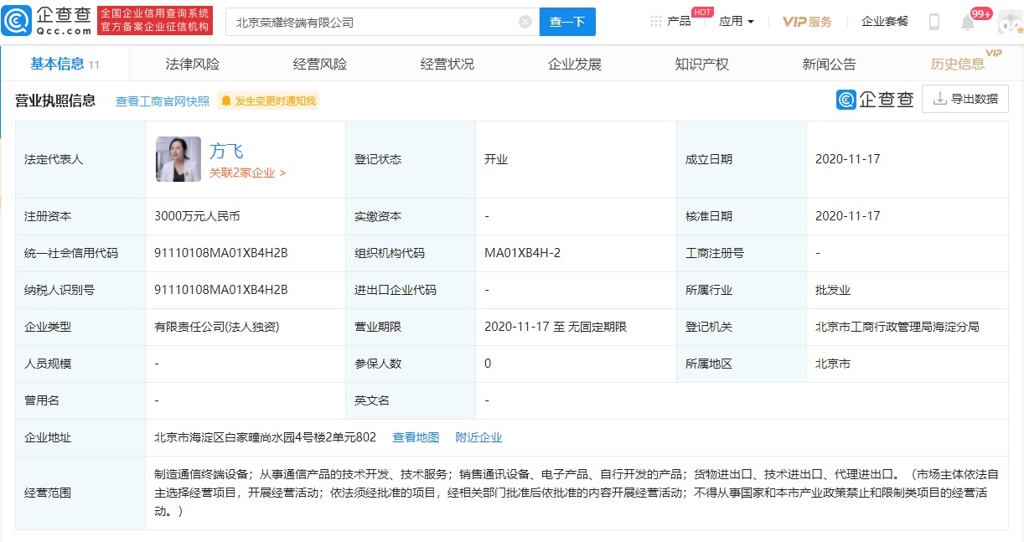
Task: Clear the search box text
Action: pyautogui.click(x=525, y=22)
